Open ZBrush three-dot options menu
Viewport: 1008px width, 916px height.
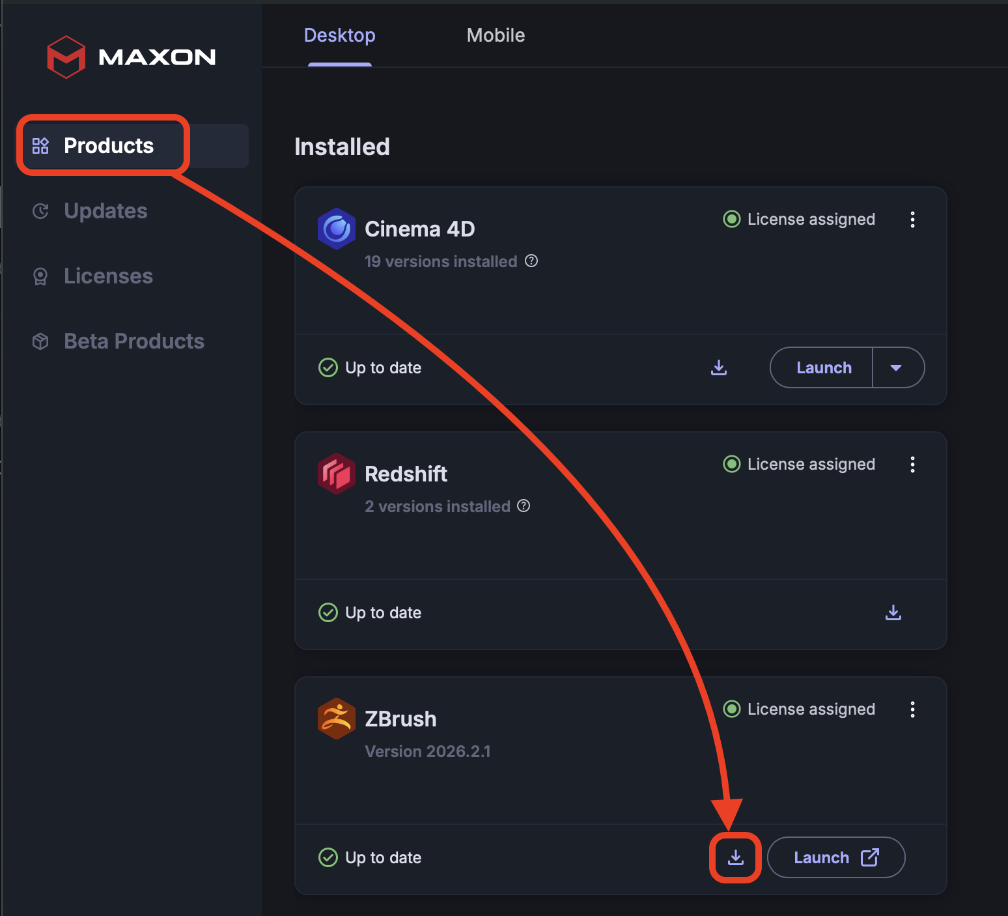[912, 709]
